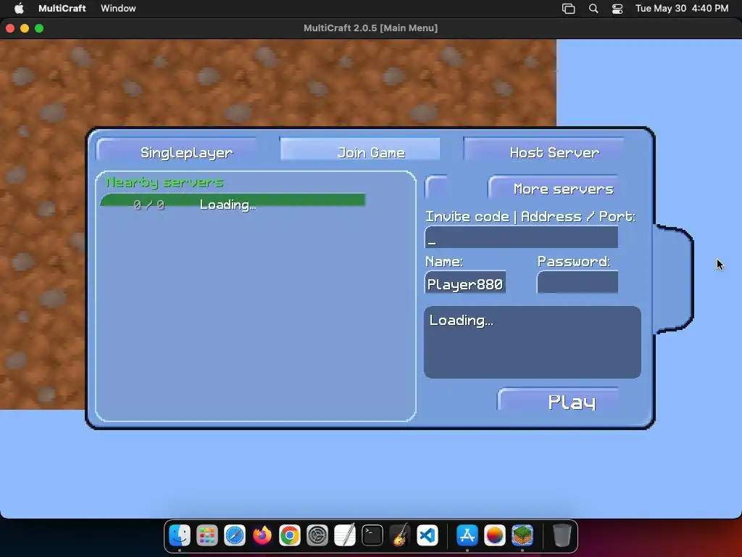Open the Window menu
742x557 pixels.
pyautogui.click(x=118, y=8)
